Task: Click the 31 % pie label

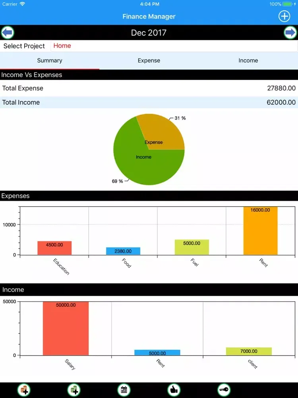Action: tap(180, 118)
